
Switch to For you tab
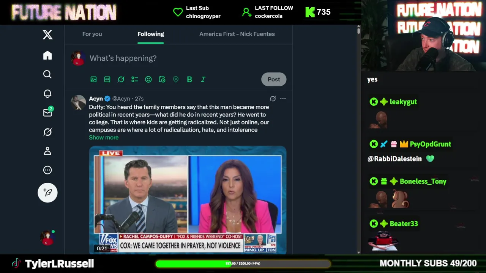(x=92, y=34)
